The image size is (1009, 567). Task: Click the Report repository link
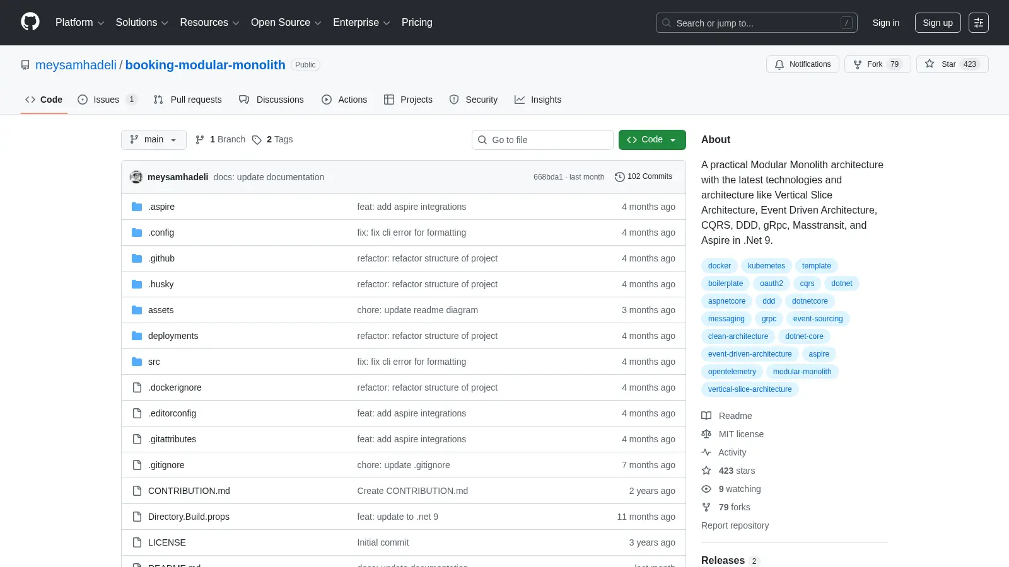[x=735, y=525]
